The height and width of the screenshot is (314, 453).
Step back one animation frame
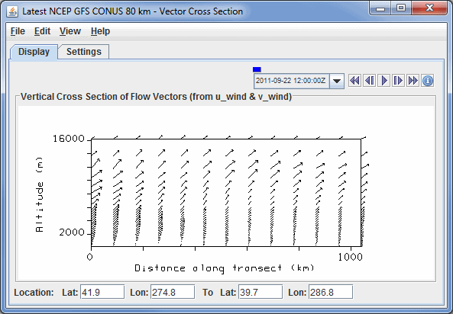coord(370,81)
